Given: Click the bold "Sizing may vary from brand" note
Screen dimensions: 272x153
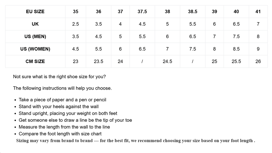Looking at the screenshot, I should [135, 141].
